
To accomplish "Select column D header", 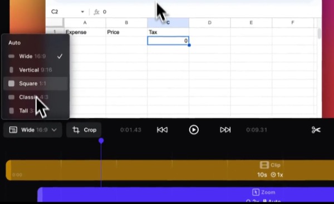I will pos(210,23).
